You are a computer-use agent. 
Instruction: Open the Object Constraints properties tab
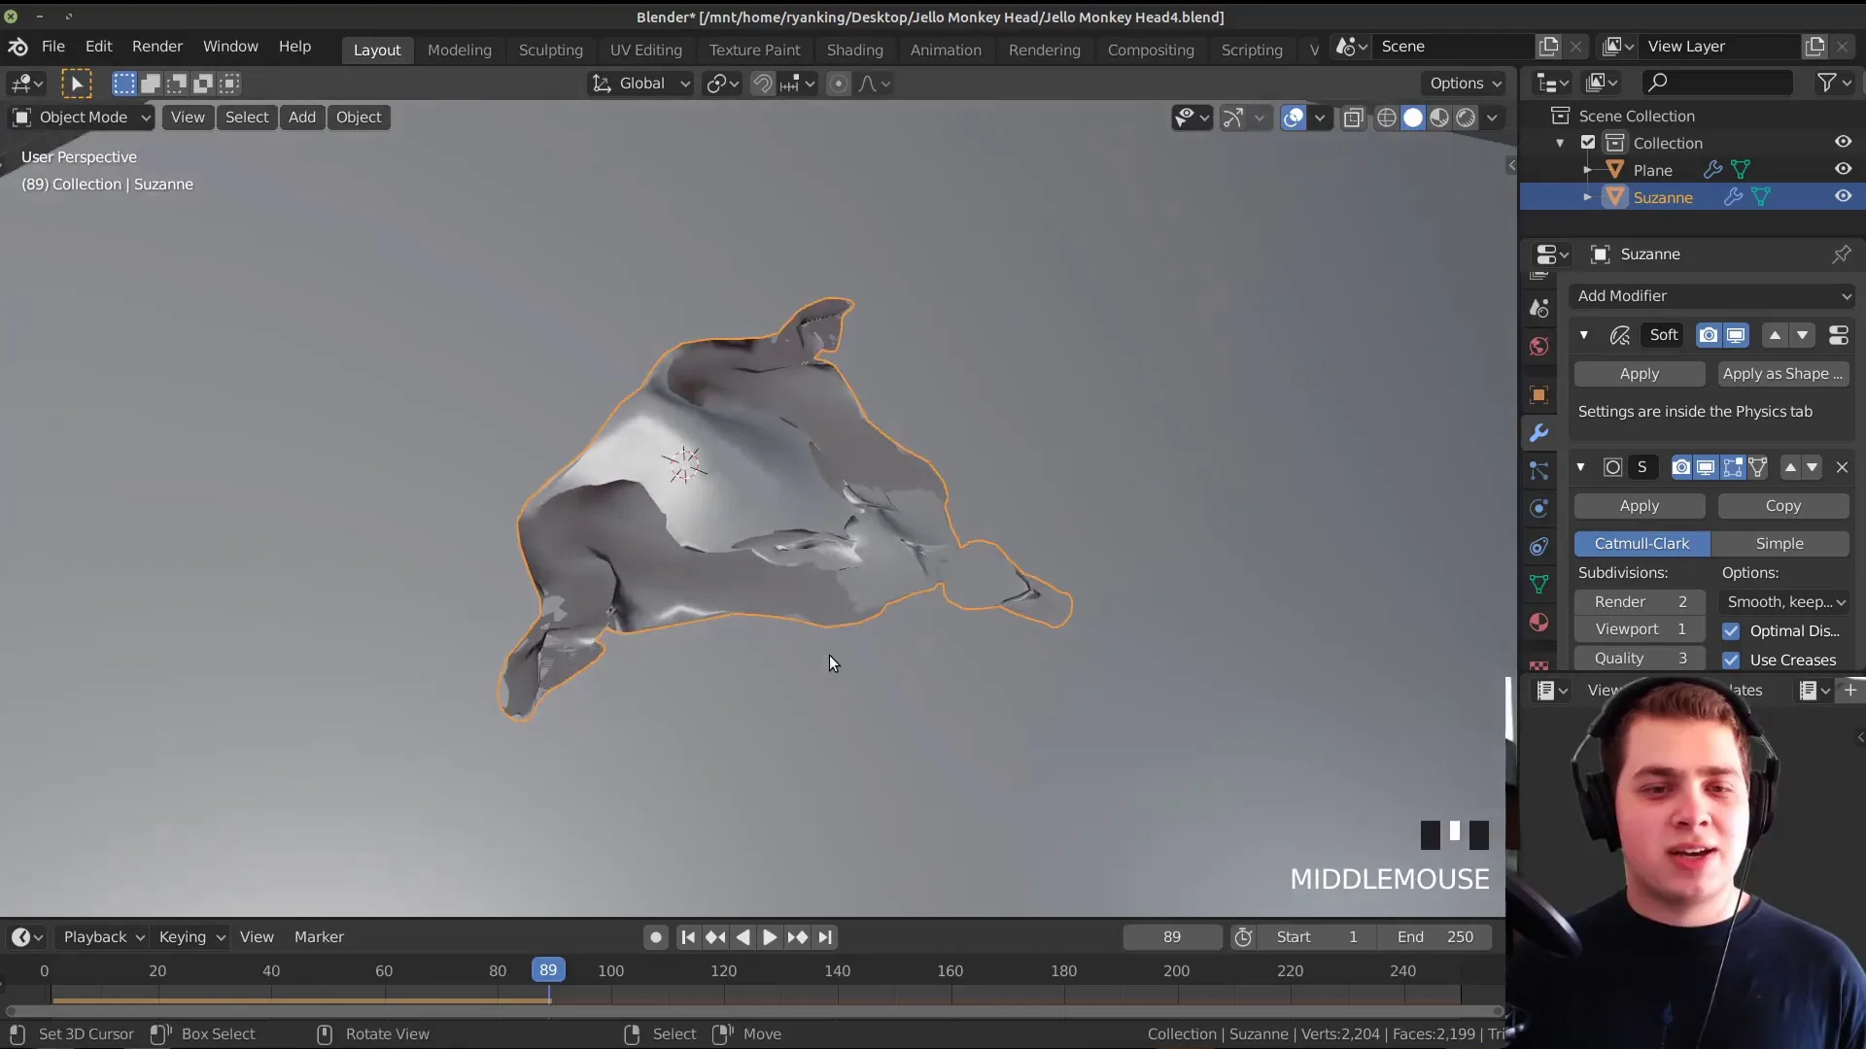[1538, 547]
